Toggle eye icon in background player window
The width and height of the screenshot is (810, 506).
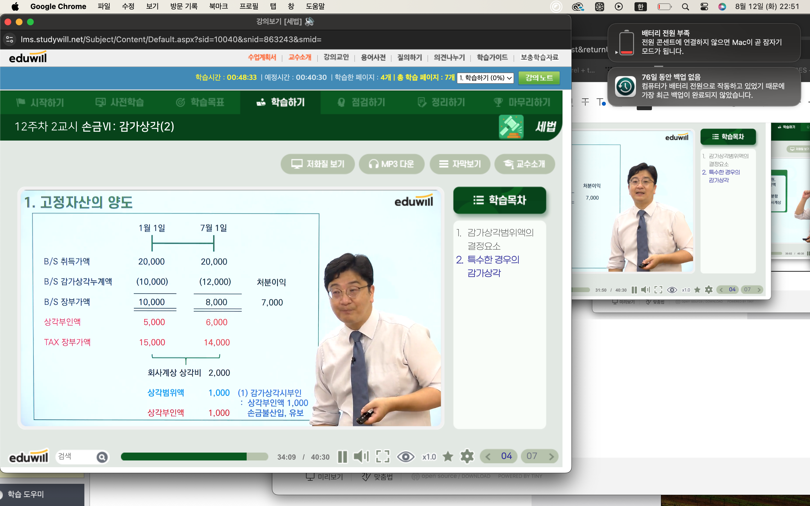click(672, 290)
